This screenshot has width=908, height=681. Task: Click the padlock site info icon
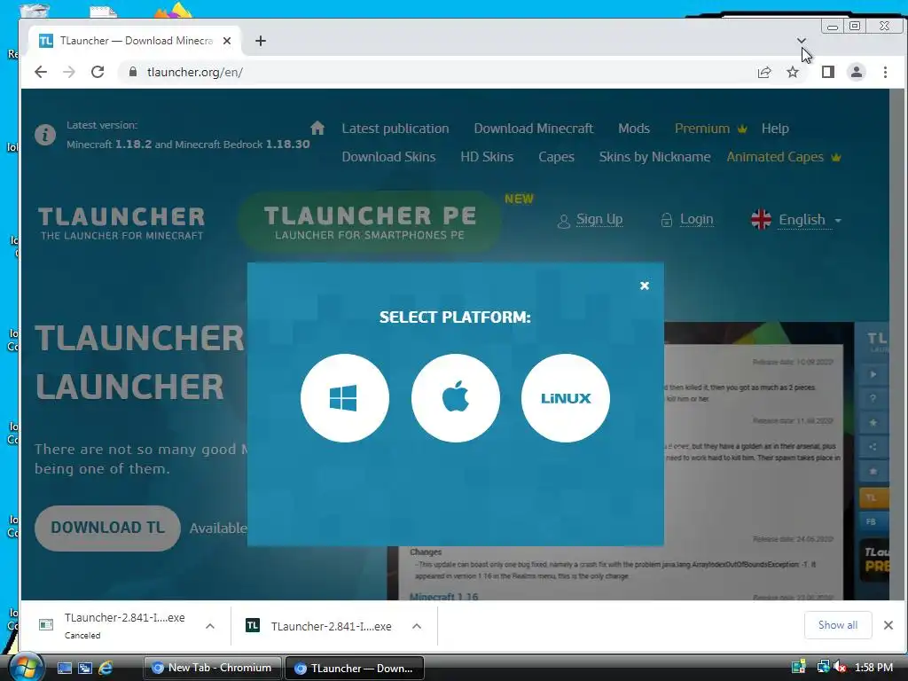click(133, 72)
